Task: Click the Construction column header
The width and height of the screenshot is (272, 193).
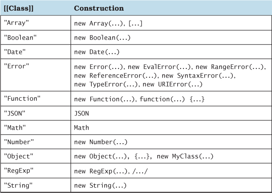Action: [x=99, y=8]
